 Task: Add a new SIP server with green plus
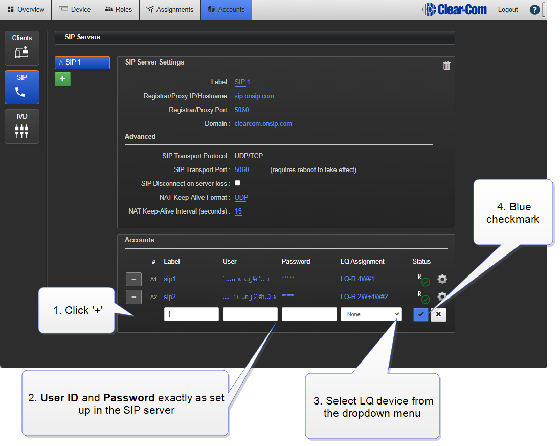(x=62, y=79)
